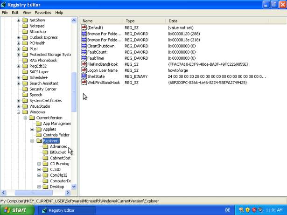Select the ComputerDescriptions folder icon
Screen dimensions: 287x215
[45, 181]
